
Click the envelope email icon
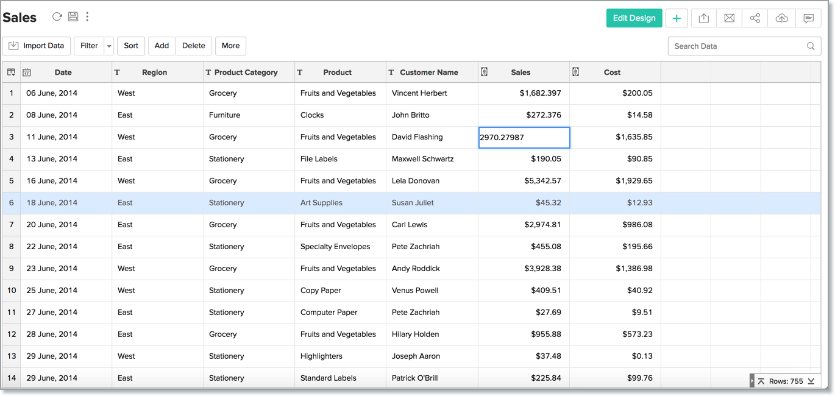(x=729, y=18)
